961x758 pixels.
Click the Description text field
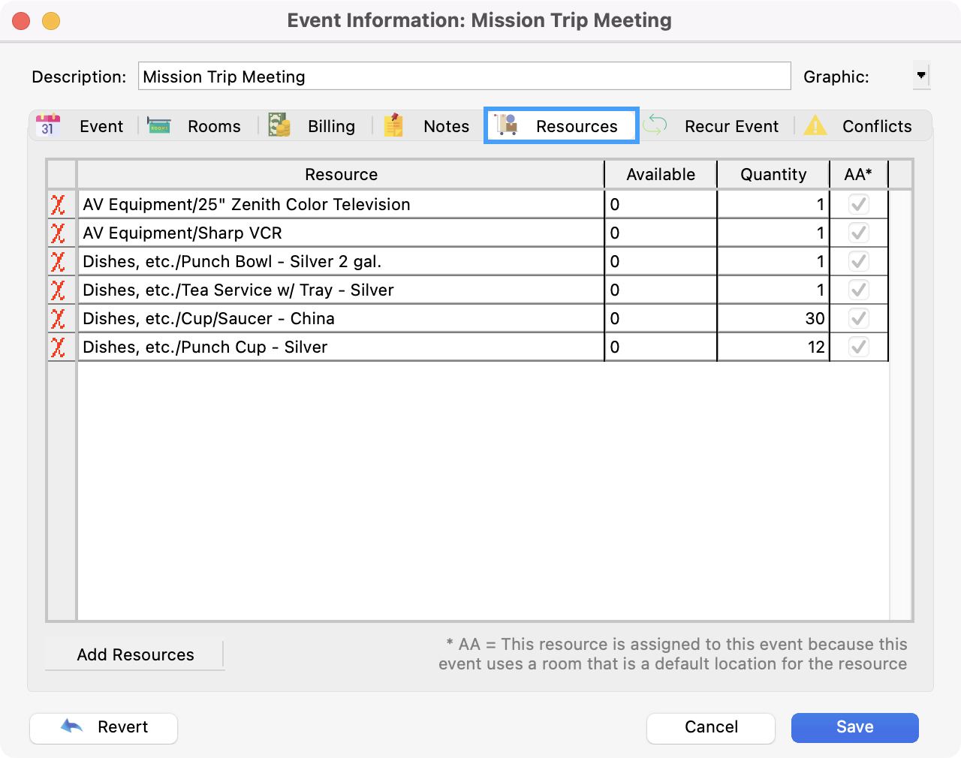[464, 77]
